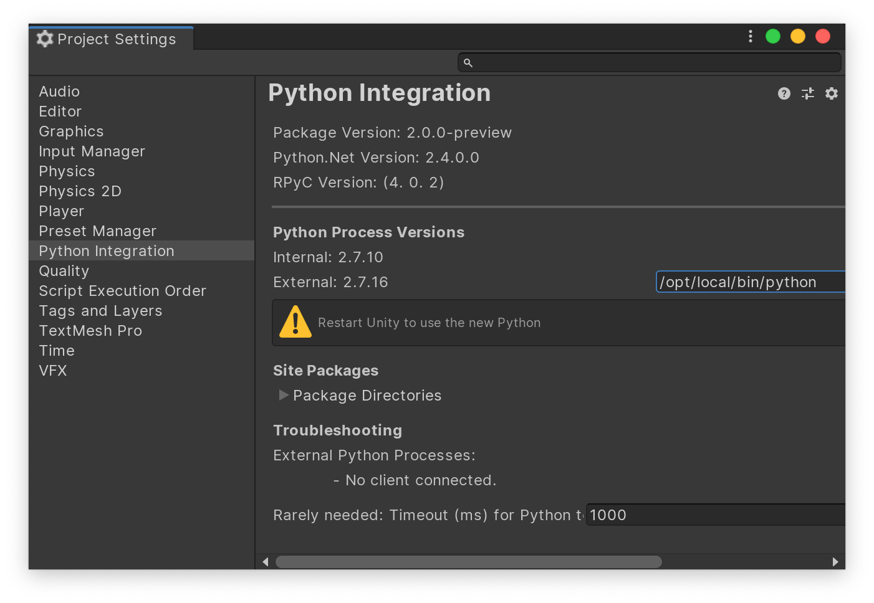Open the settings gear in panel header

832,93
